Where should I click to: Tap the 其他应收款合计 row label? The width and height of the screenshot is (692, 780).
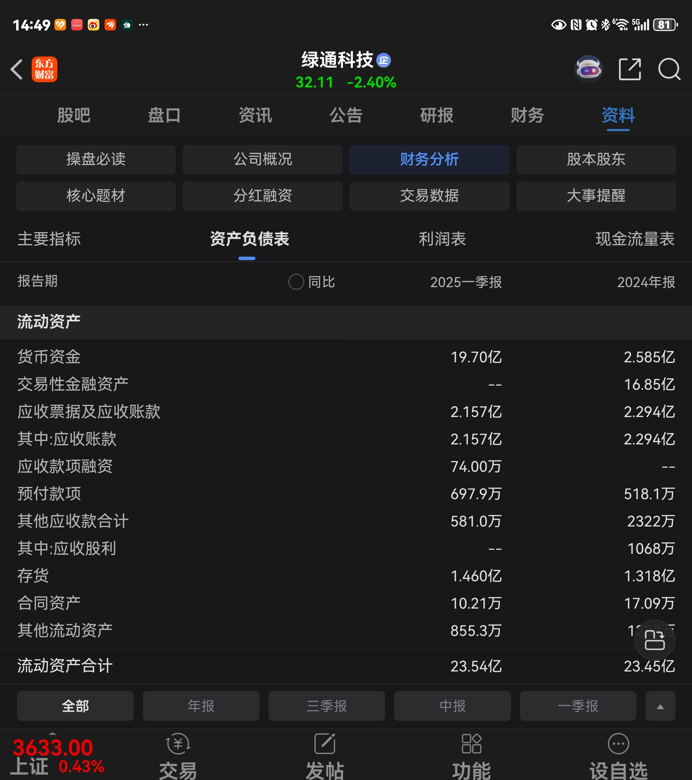73,521
